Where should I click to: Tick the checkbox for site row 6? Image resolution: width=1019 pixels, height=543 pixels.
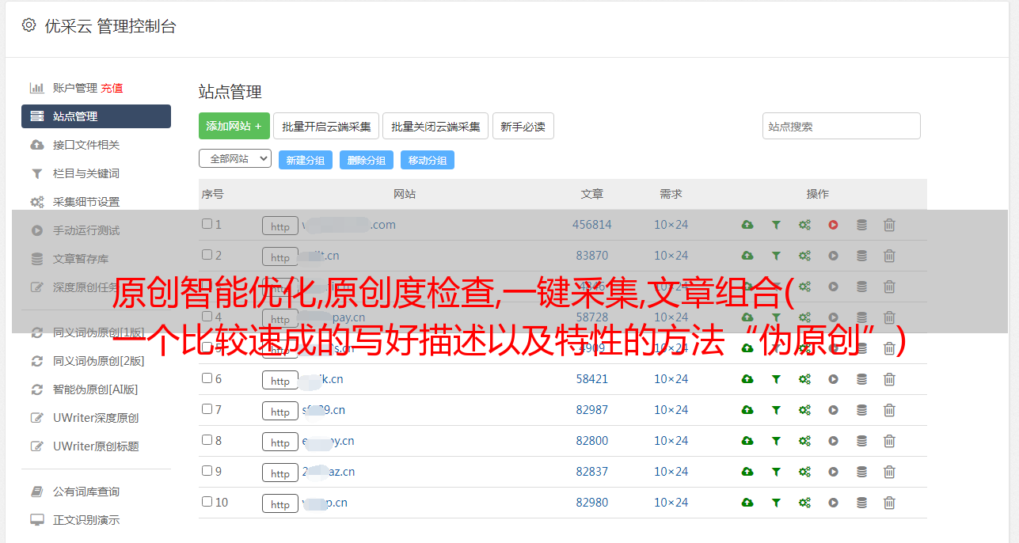pyautogui.click(x=207, y=378)
